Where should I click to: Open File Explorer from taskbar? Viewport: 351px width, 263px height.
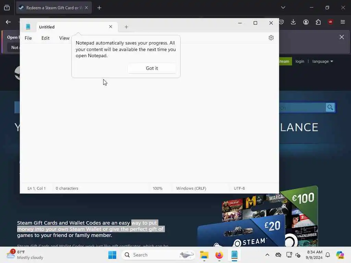point(204,255)
